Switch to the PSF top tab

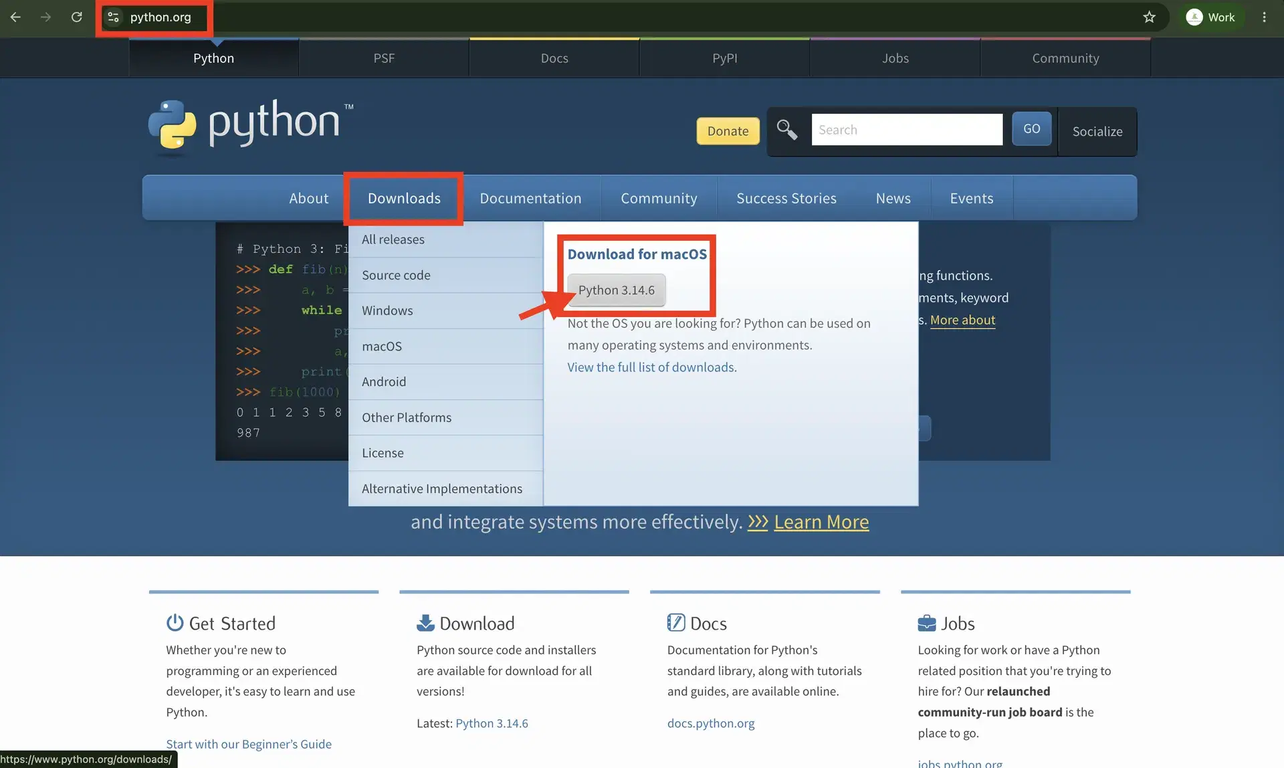pos(384,58)
